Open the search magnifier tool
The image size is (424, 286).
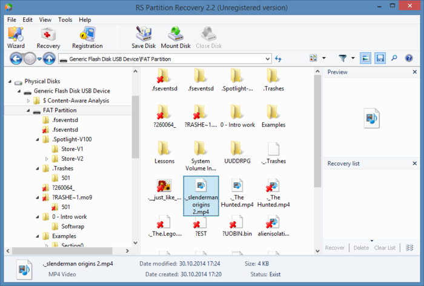pos(394,58)
